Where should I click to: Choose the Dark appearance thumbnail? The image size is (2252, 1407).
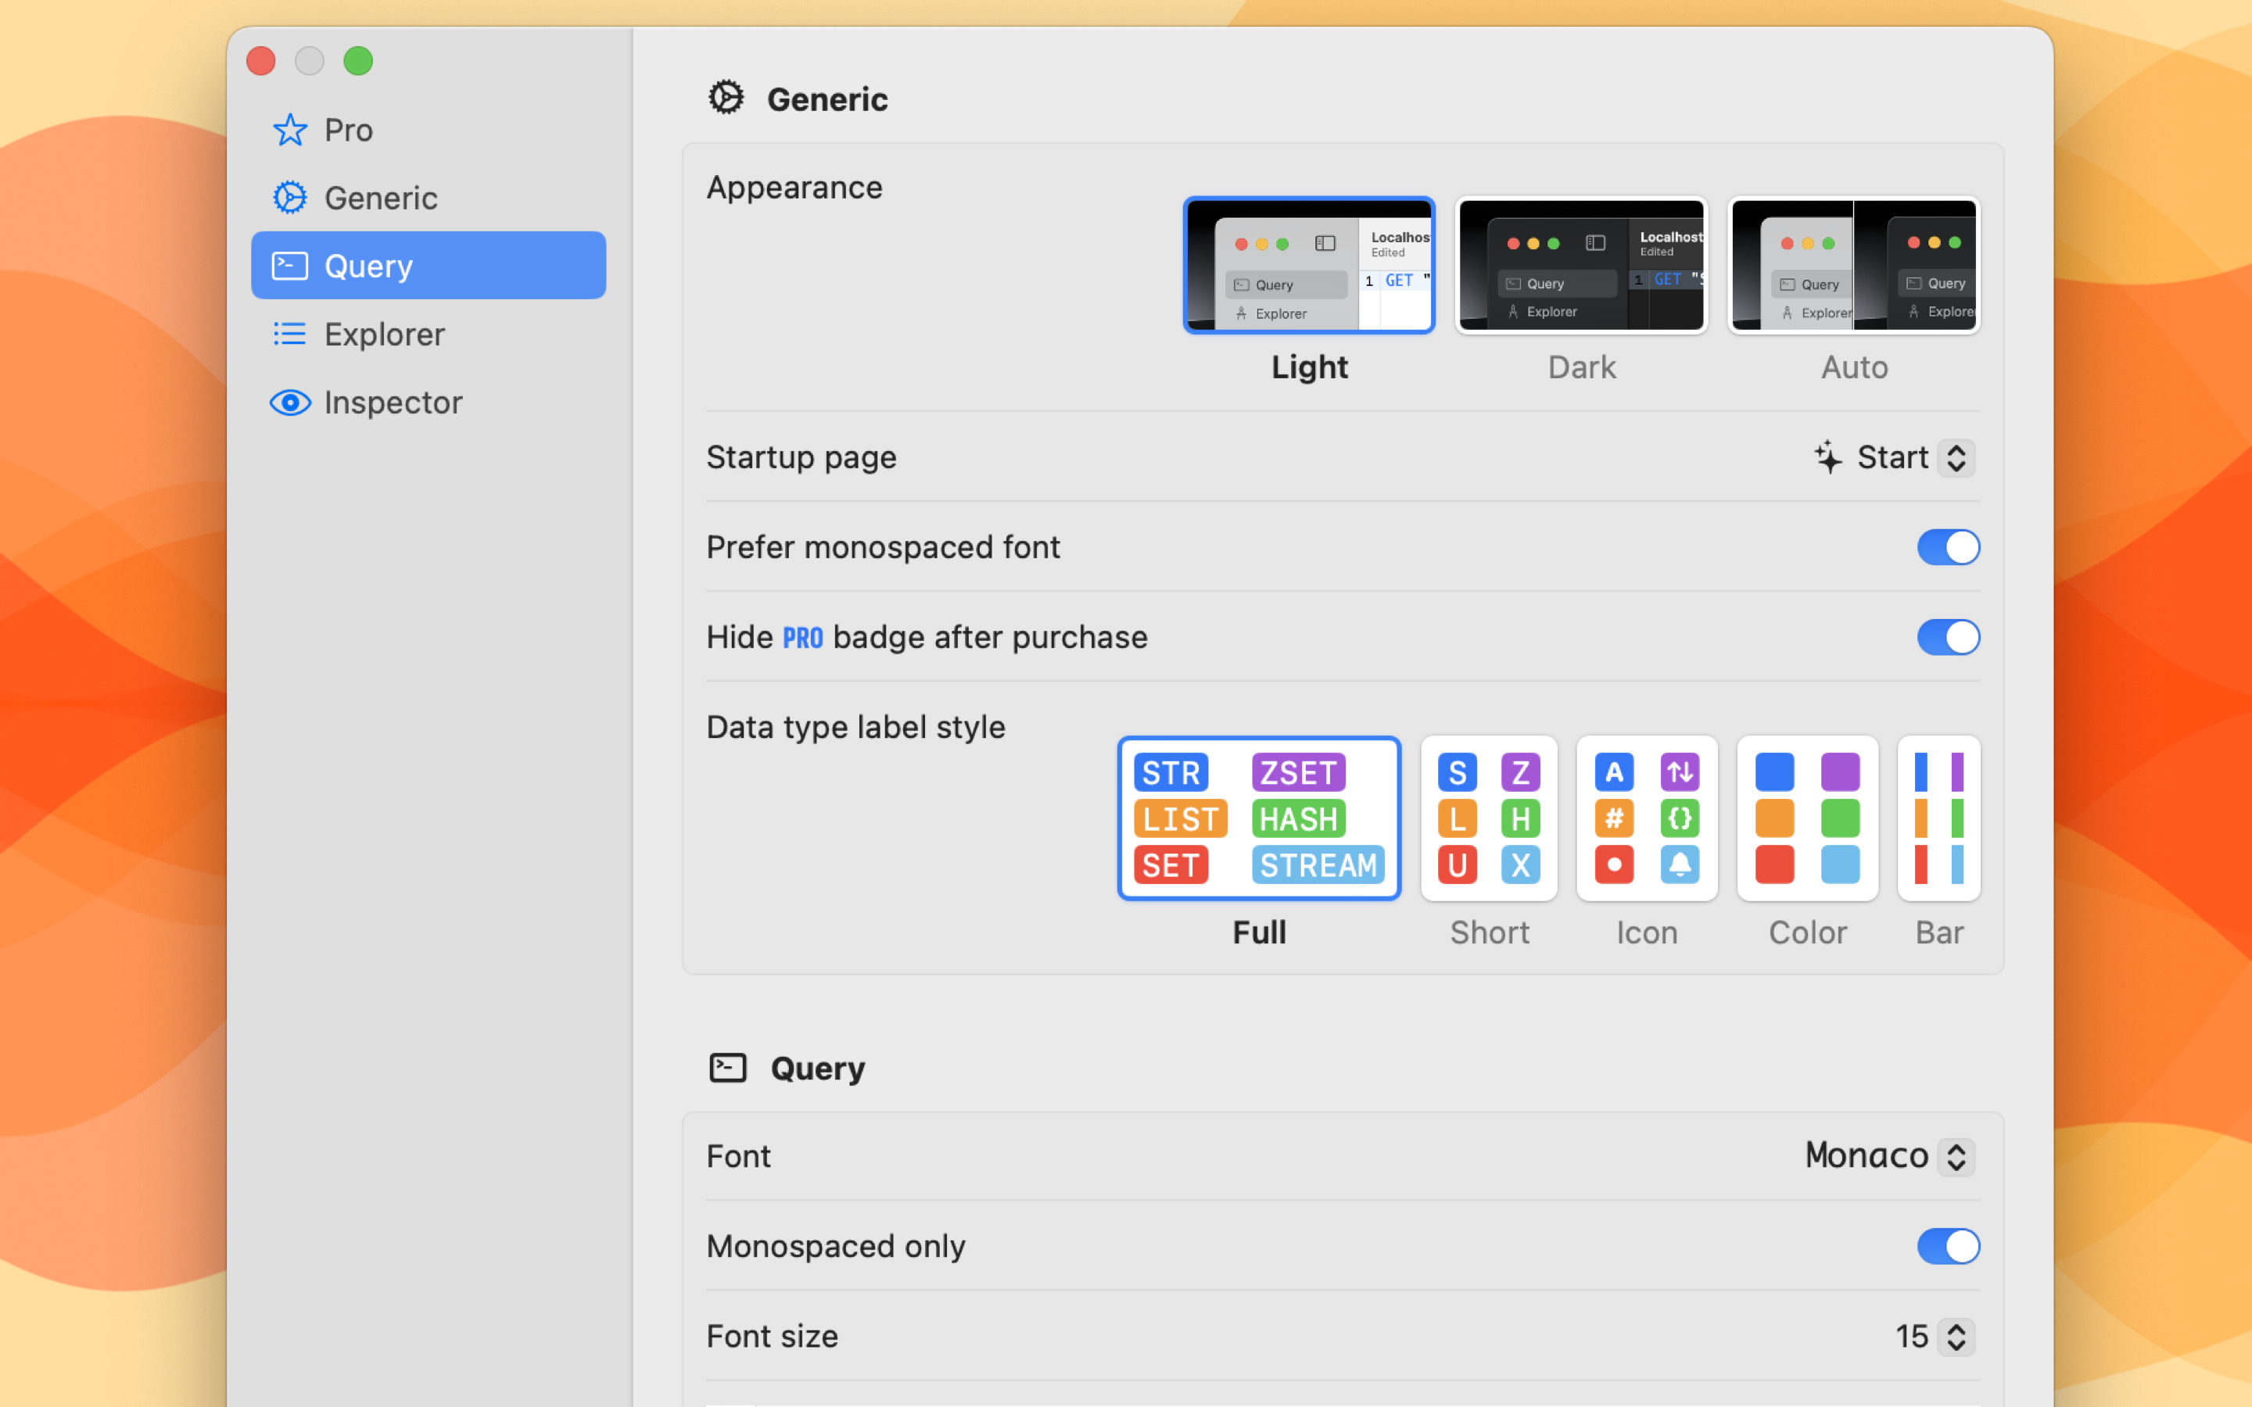1581,264
